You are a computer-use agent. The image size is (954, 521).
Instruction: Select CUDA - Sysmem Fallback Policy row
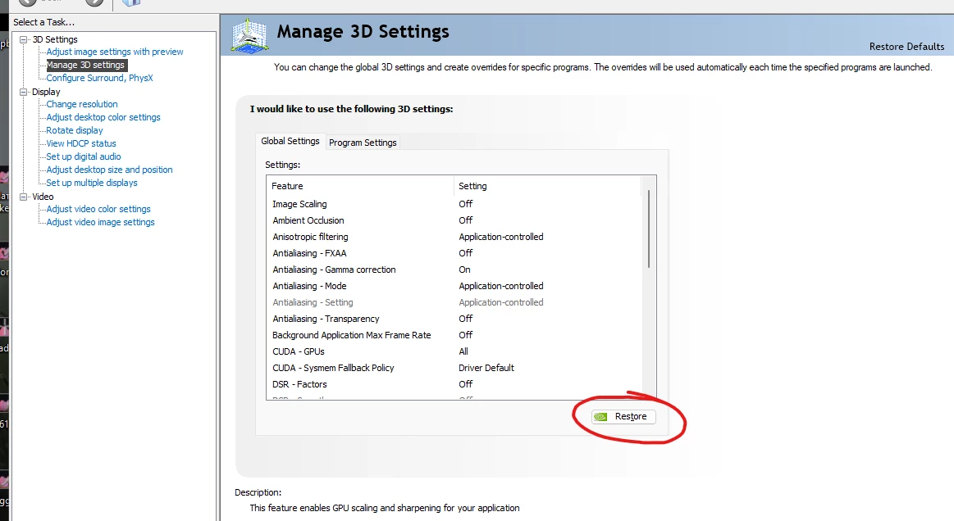pos(454,369)
